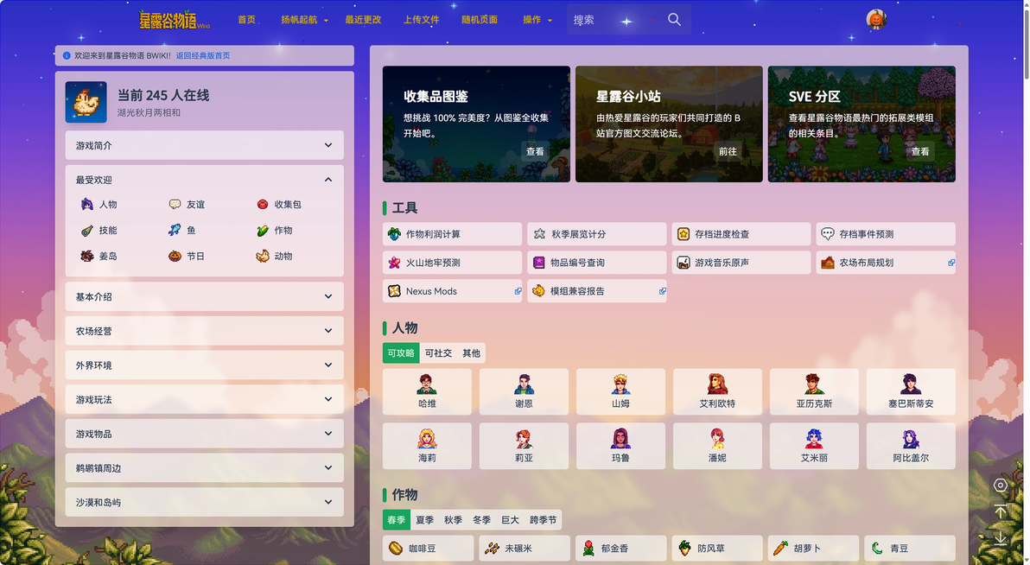Collapse the 最受欢迎 section

click(204, 180)
